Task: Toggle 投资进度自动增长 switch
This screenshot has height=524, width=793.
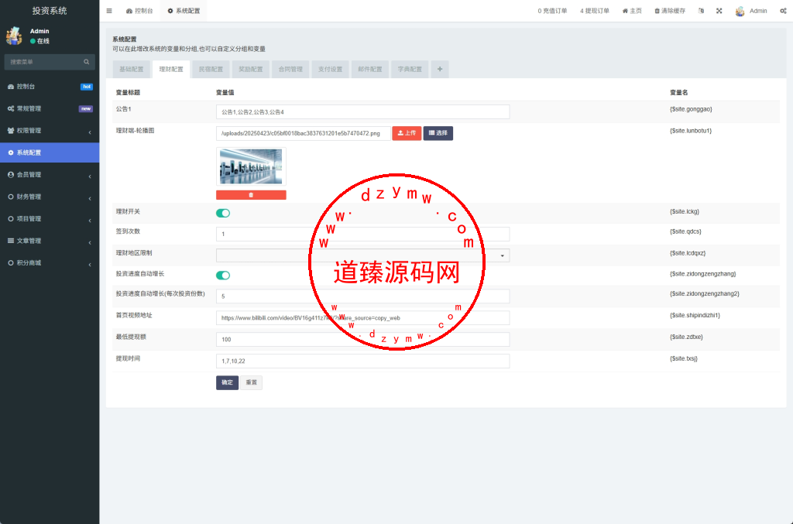Action: (x=223, y=276)
